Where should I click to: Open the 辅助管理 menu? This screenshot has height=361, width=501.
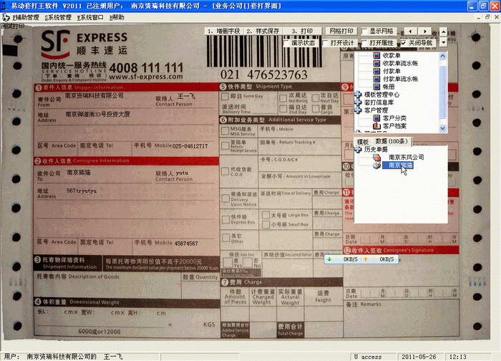point(26,17)
